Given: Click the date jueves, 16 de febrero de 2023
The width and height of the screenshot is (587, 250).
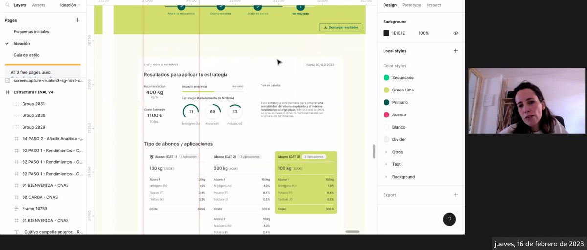Looking at the screenshot, I should 539,243.
